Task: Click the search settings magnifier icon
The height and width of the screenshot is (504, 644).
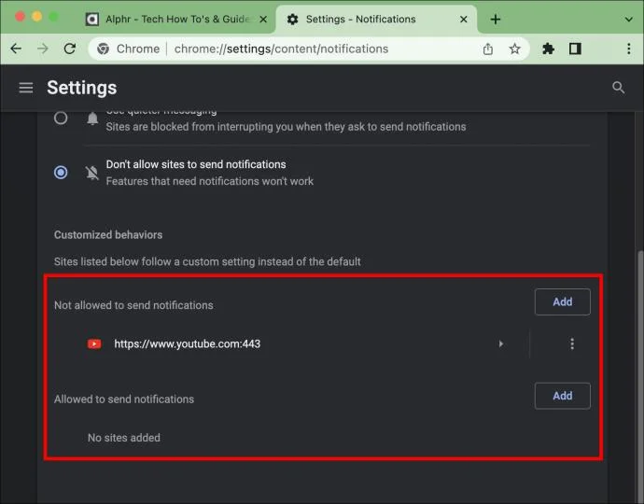Action: coord(618,88)
